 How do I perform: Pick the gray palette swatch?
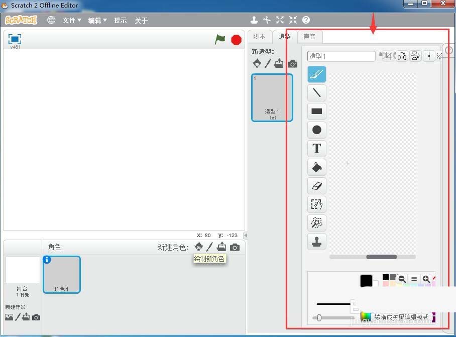pyautogui.click(x=392, y=277)
